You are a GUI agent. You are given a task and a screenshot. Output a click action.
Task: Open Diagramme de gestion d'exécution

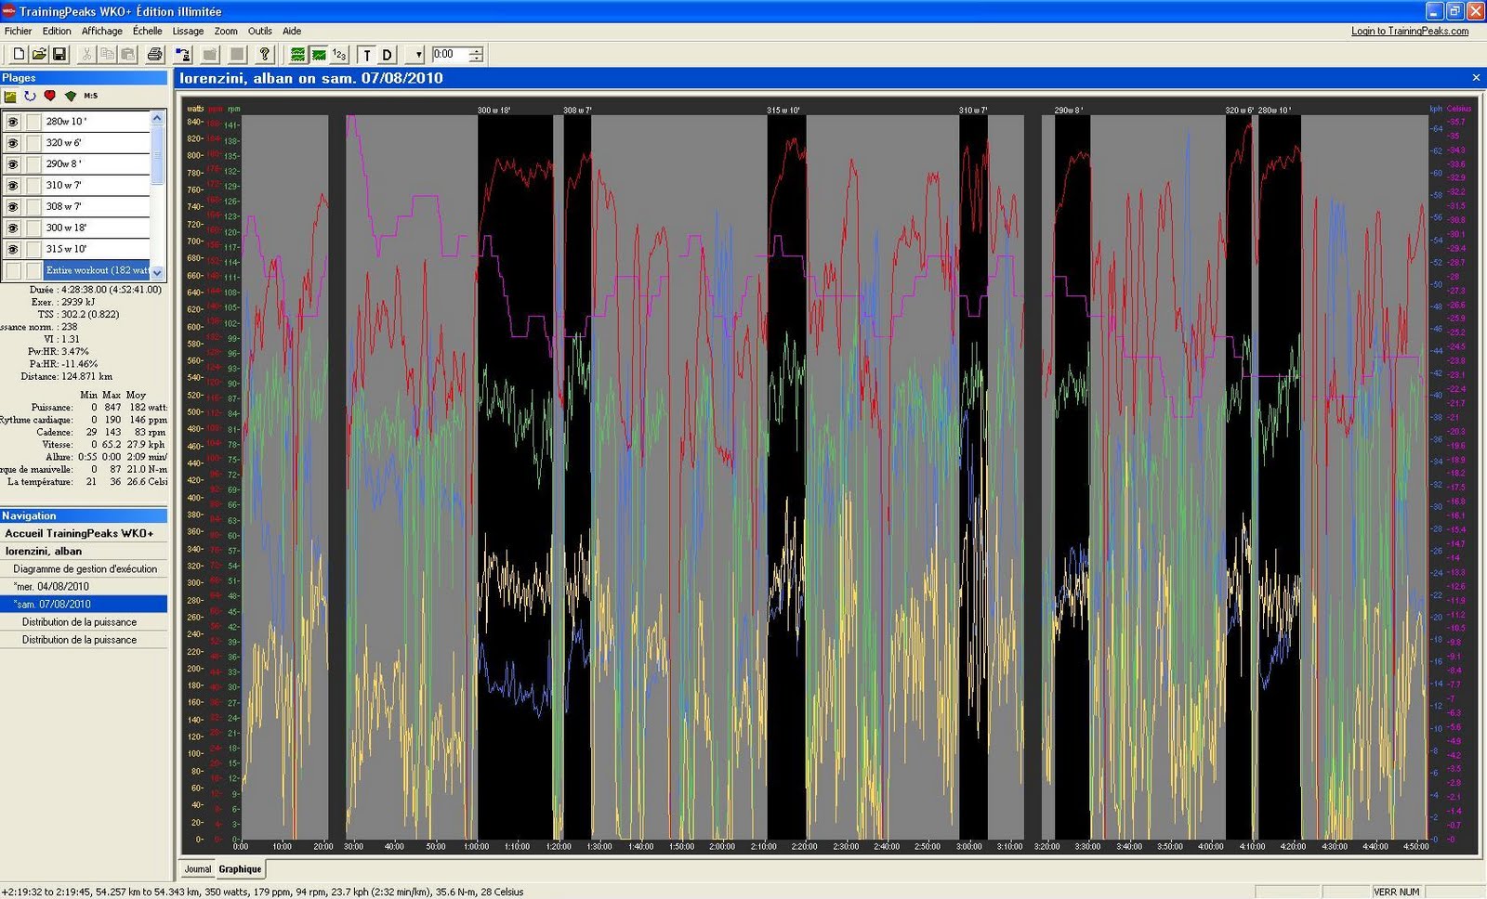click(84, 569)
